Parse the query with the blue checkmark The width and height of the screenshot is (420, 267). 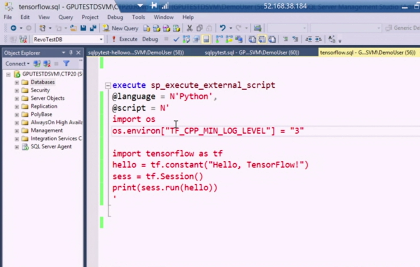click(x=176, y=39)
